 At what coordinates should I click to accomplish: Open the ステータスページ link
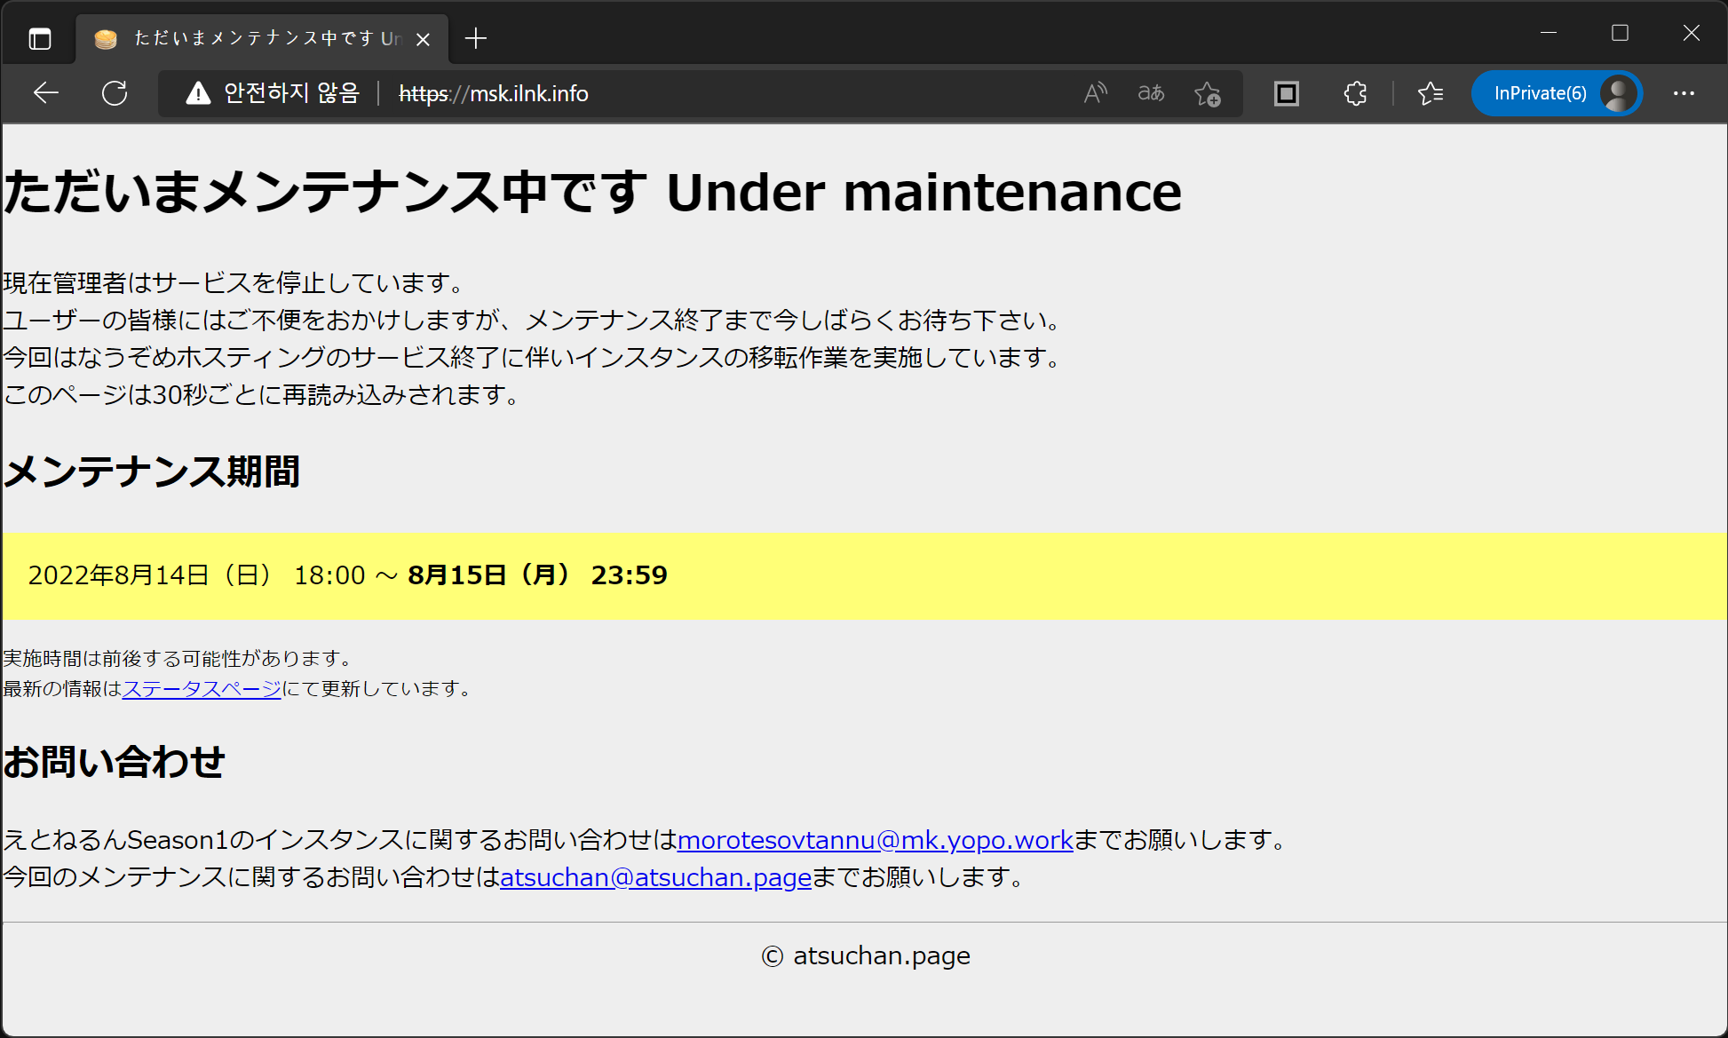click(202, 688)
